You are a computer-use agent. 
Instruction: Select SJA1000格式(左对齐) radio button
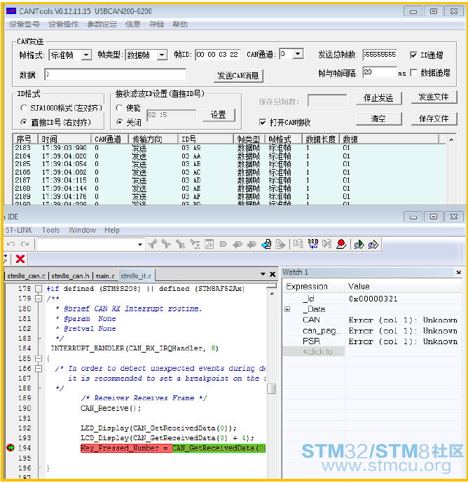tap(24, 107)
